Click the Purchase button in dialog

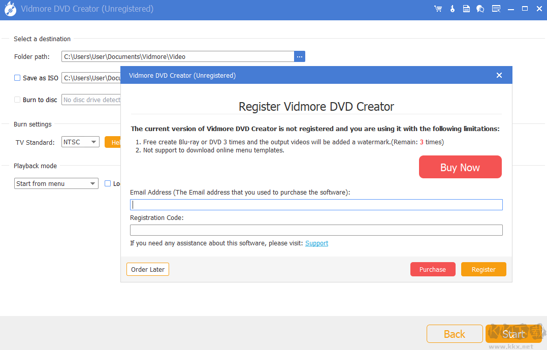[x=433, y=269]
